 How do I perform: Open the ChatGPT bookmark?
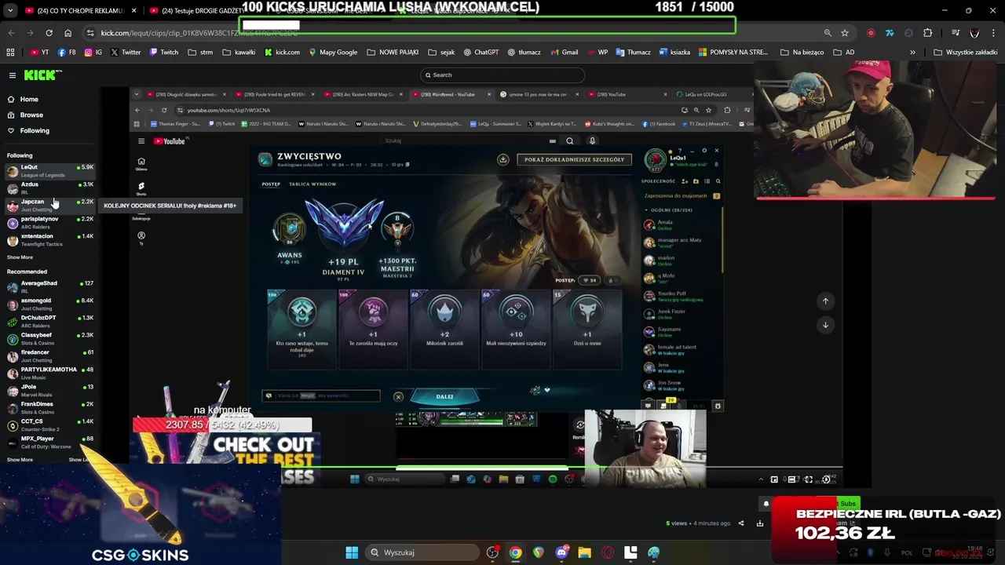481,53
